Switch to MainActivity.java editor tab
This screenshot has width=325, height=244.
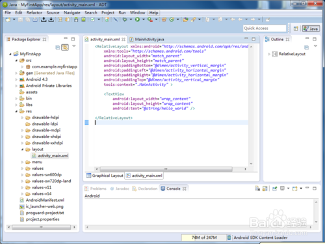click(x=147, y=39)
